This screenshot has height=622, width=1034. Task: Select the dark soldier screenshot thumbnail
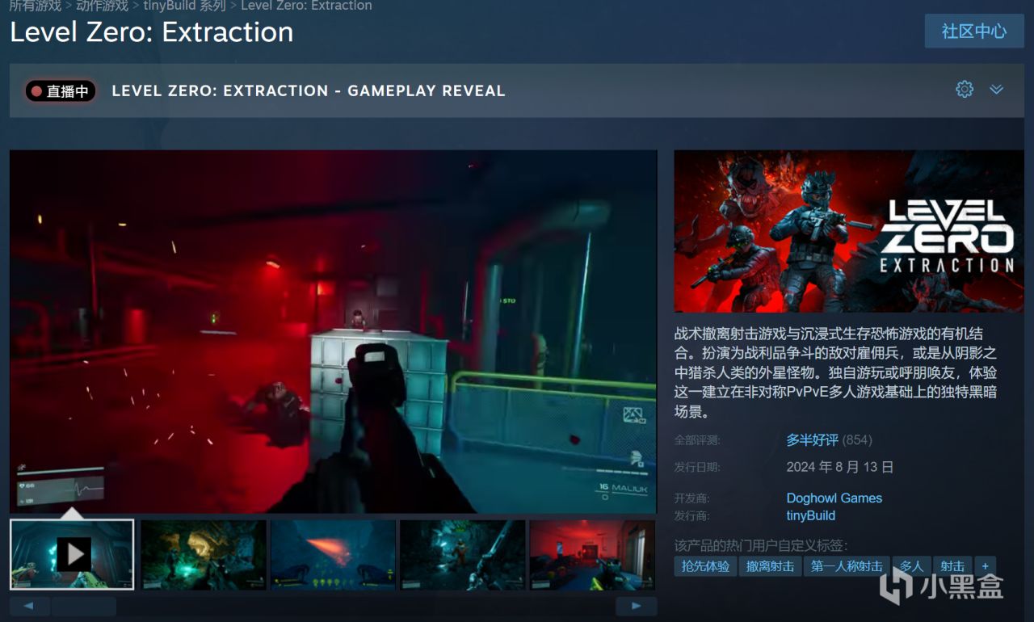[x=463, y=554]
